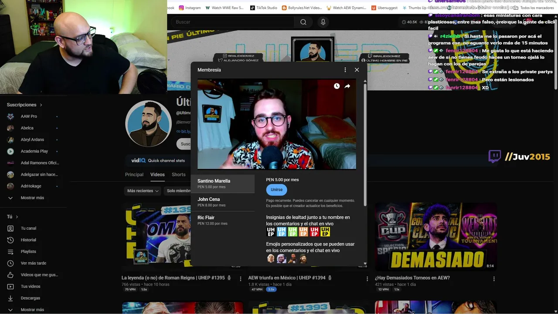
Task: Open options menu for AEW triunfa en México video
Action: 367,278
